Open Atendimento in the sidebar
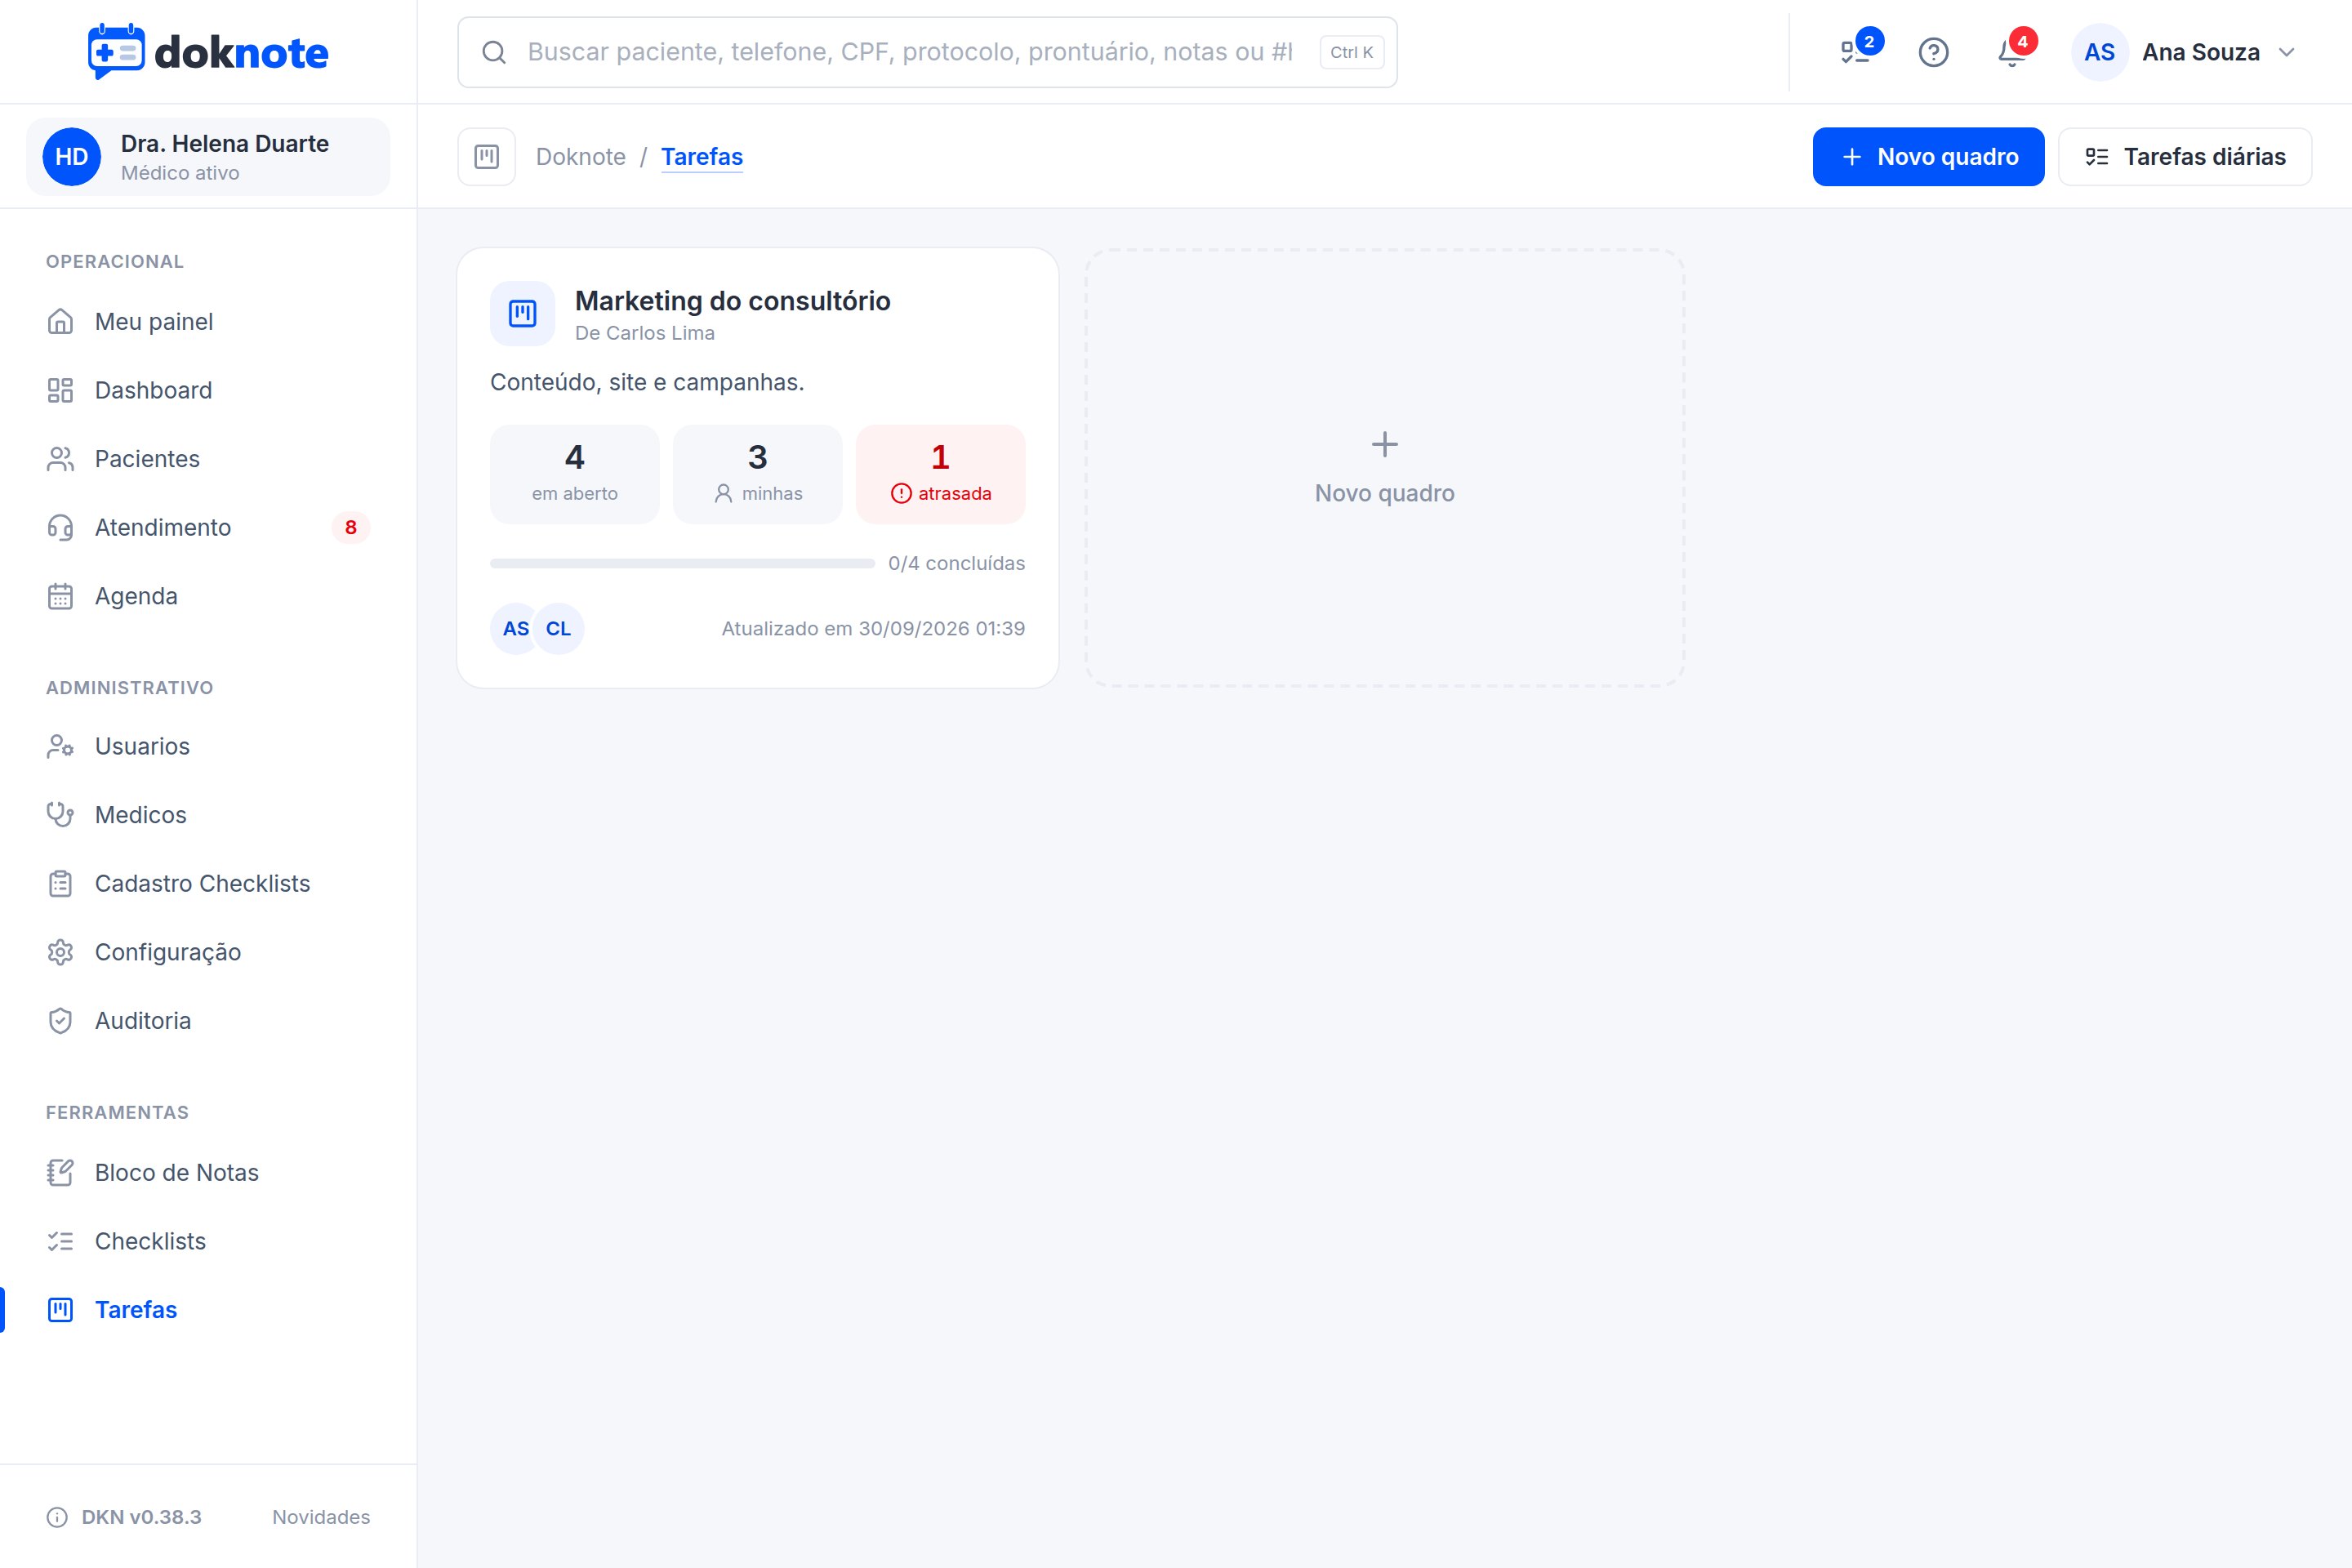The image size is (2352, 1568). tap(208, 527)
